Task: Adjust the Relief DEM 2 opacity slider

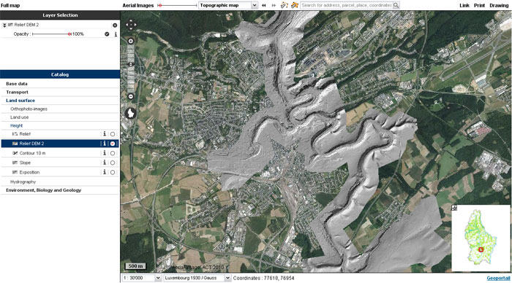Action: pyautogui.click(x=69, y=34)
